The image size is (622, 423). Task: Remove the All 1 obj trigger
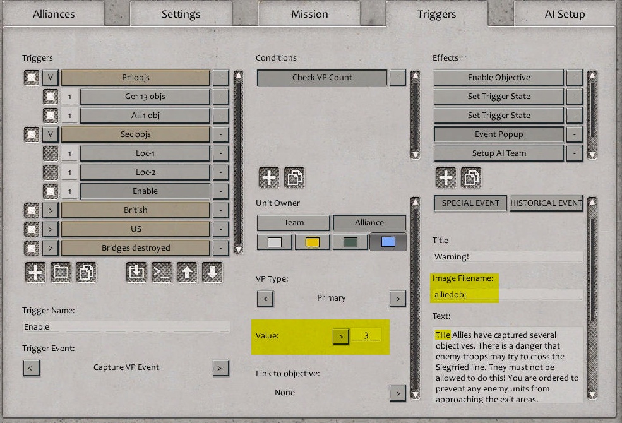(x=220, y=116)
